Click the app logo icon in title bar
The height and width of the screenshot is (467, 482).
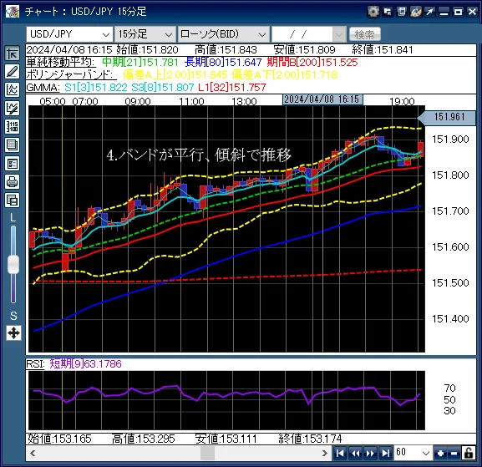(x=13, y=12)
